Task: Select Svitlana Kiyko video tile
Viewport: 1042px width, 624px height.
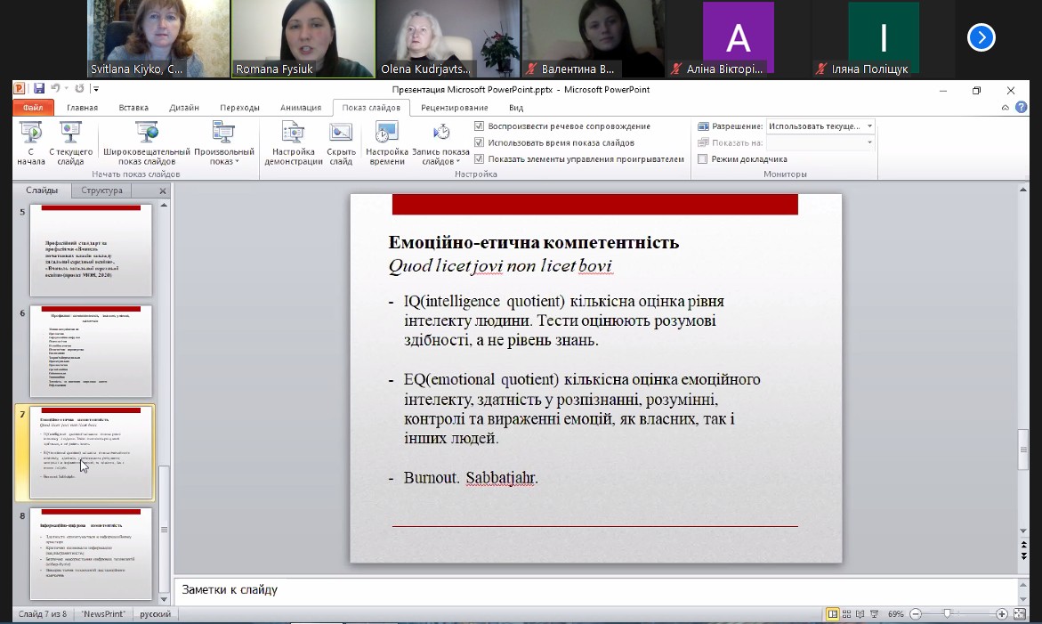Action: (158, 38)
